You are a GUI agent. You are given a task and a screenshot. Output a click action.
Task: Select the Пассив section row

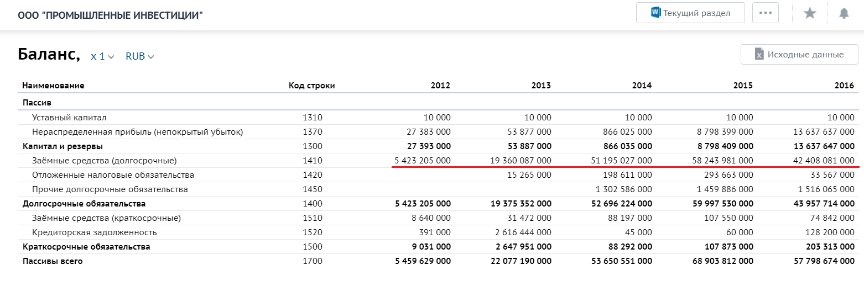coord(438,103)
